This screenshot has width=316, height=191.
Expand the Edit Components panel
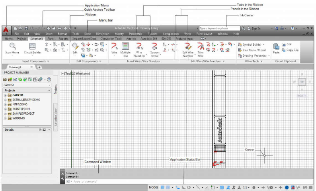point(89,61)
